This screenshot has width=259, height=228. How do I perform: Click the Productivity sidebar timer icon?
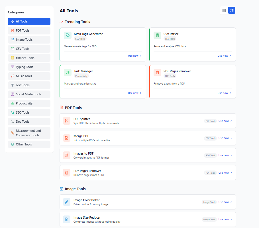[x=13, y=103]
